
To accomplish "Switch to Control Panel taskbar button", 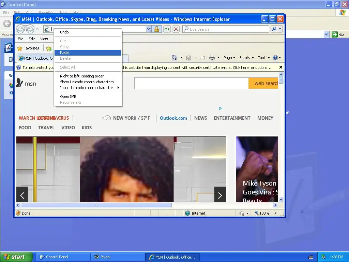I will [63, 257].
